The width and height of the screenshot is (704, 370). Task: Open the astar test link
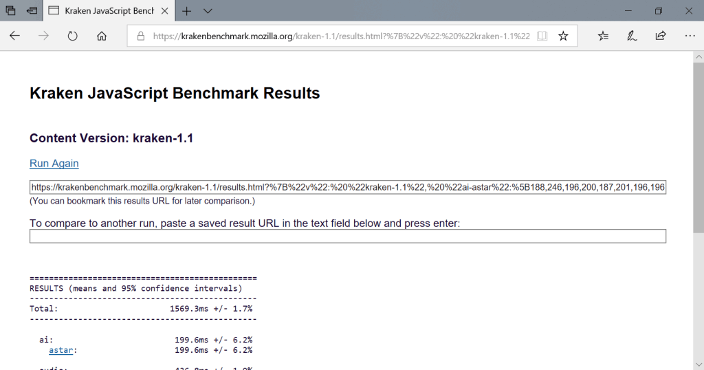pos(60,350)
